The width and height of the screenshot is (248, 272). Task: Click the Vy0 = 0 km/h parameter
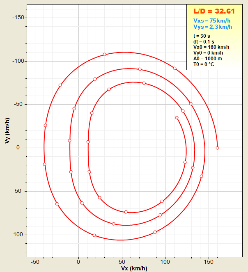208,53
